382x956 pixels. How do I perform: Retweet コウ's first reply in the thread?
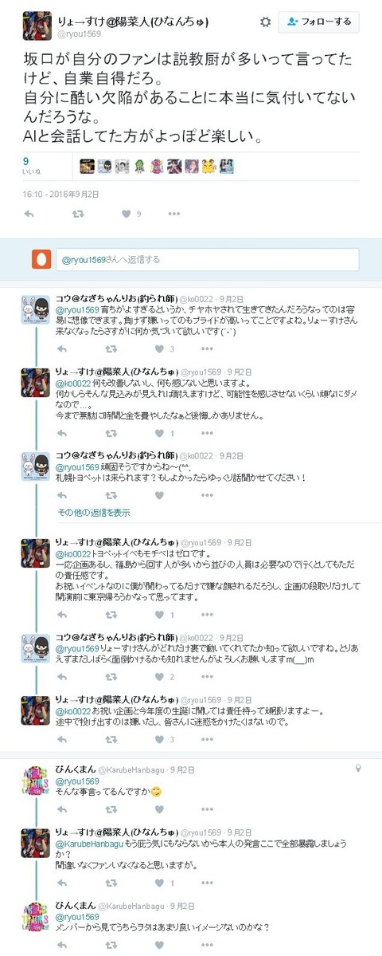pyautogui.click(x=111, y=348)
